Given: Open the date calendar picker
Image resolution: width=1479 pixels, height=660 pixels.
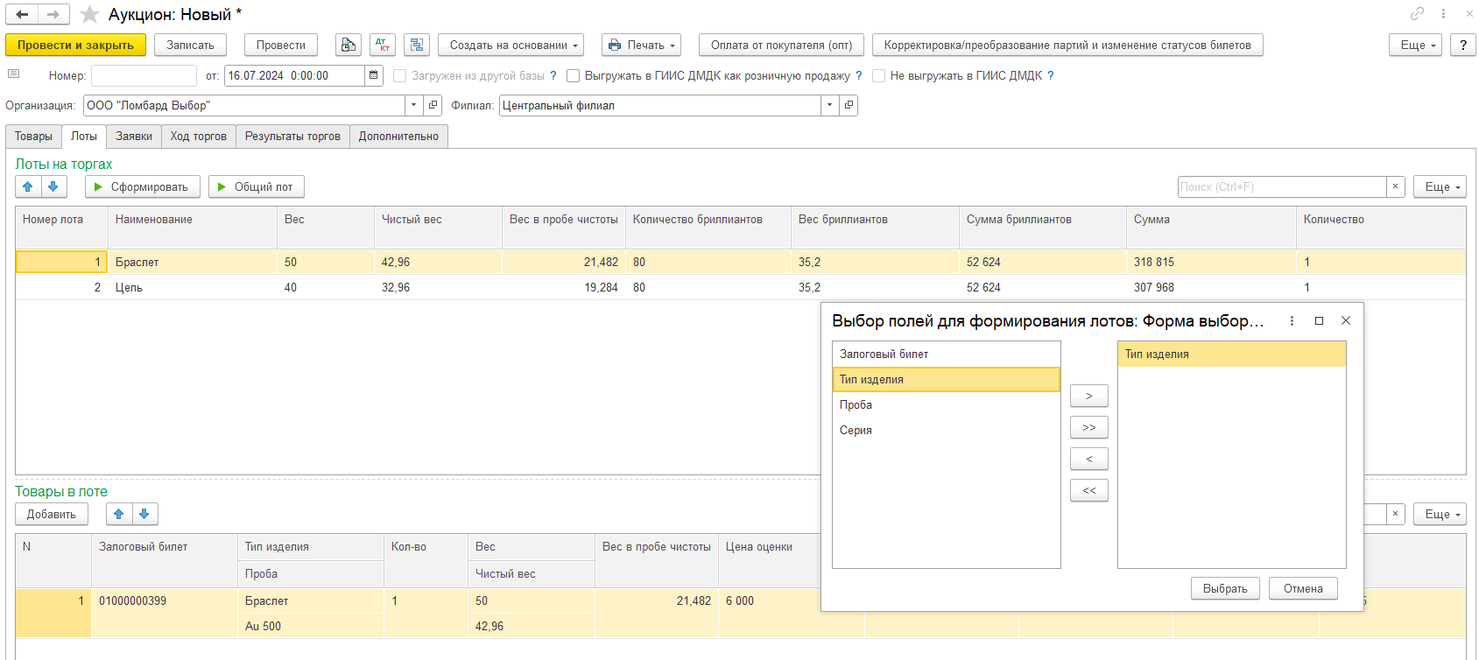Looking at the screenshot, I should coord(374,75).
